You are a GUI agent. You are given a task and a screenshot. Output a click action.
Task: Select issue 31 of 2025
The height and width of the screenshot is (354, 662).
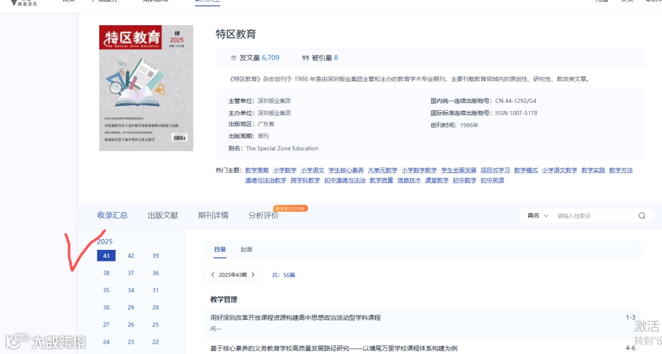(x=156, y=290)
